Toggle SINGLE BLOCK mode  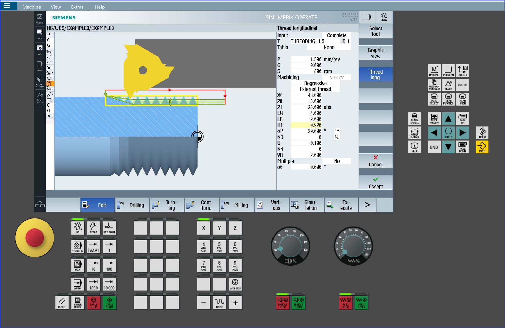point(78,303)
